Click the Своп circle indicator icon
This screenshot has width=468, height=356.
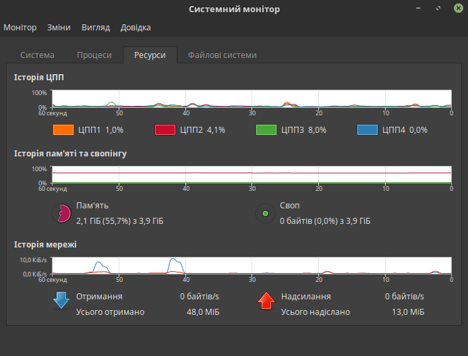pyautogui.click(x=265, y=214)
